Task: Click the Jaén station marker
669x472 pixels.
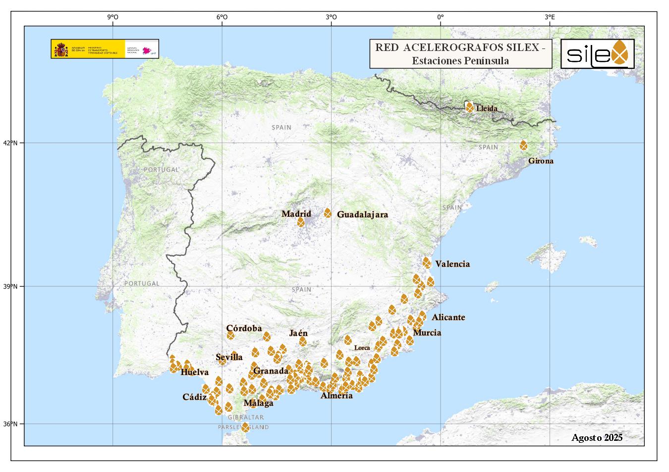Action: click(x=303, y=341)
